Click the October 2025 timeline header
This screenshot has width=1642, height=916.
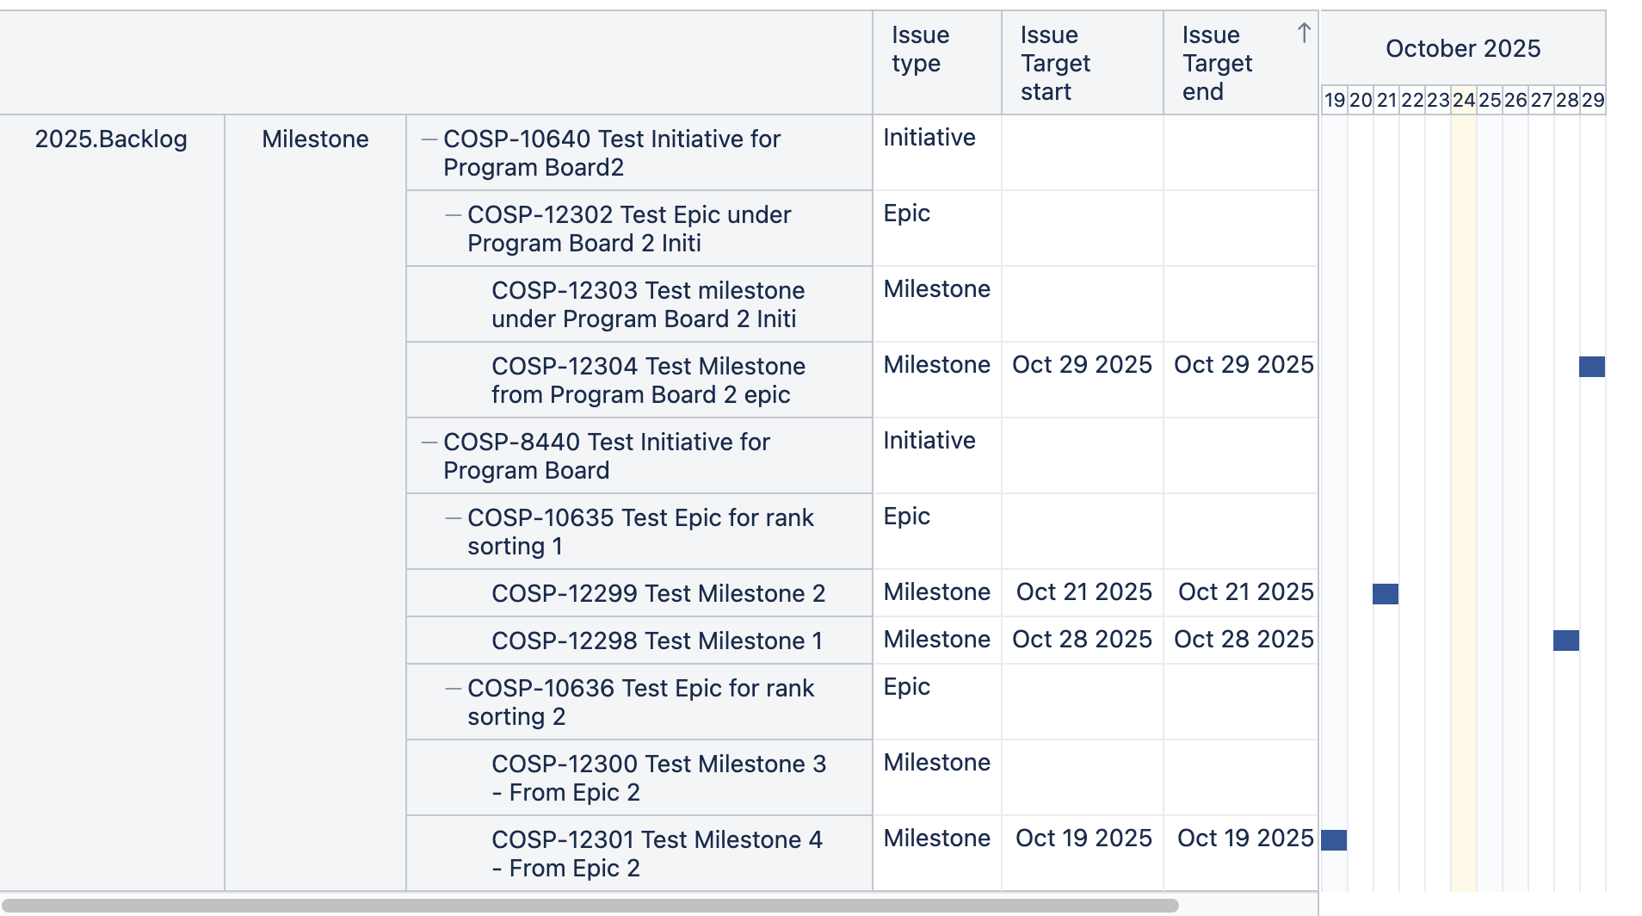(1462, 49)
